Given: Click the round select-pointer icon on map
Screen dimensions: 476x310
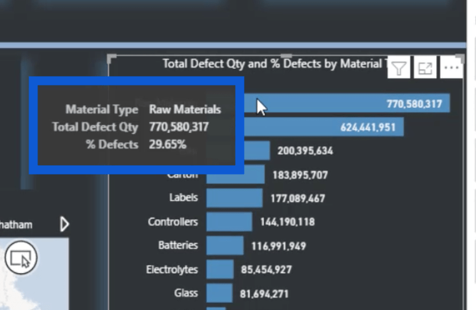Looking at the screenshot, I should click(x=21, y=258).
